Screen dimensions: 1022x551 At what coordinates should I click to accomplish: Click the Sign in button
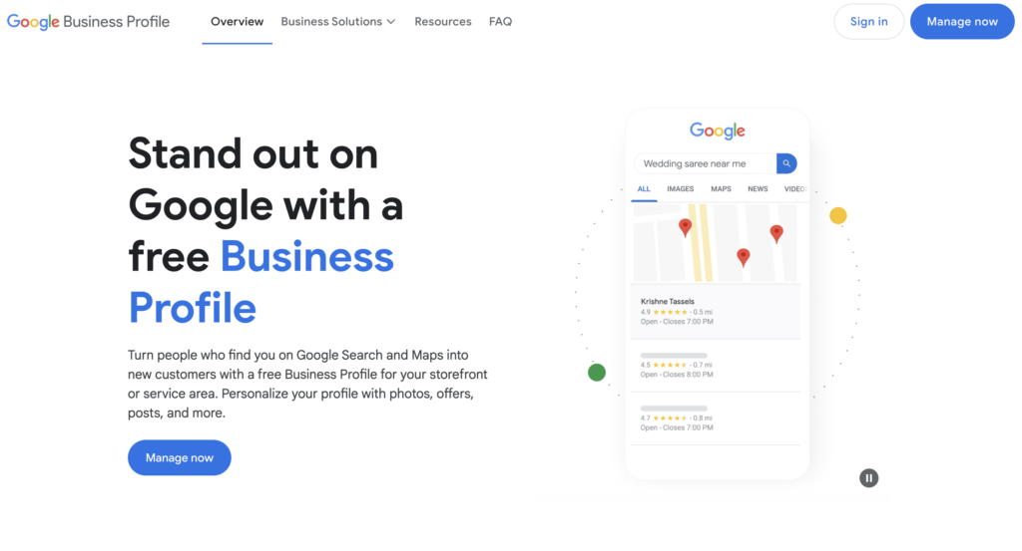[x=868, y=22]
